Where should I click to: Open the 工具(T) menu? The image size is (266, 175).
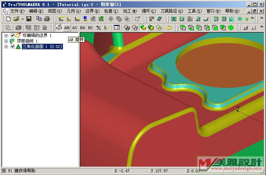coord(195,11)
